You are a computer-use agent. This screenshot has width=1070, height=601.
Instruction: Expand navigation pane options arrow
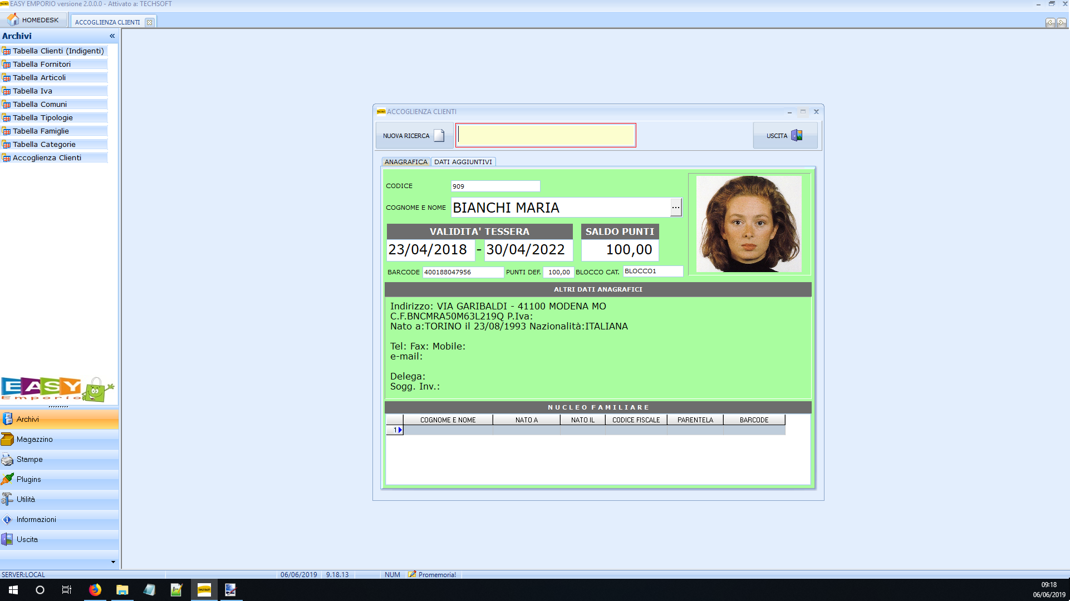tap(114, 562)
